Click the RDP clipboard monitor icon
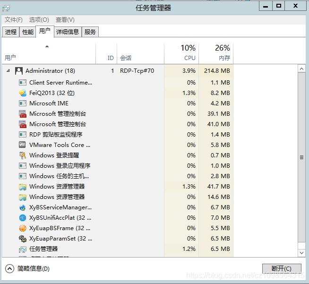Viewport: 309px width, 284px height. [x=23, y=135]
